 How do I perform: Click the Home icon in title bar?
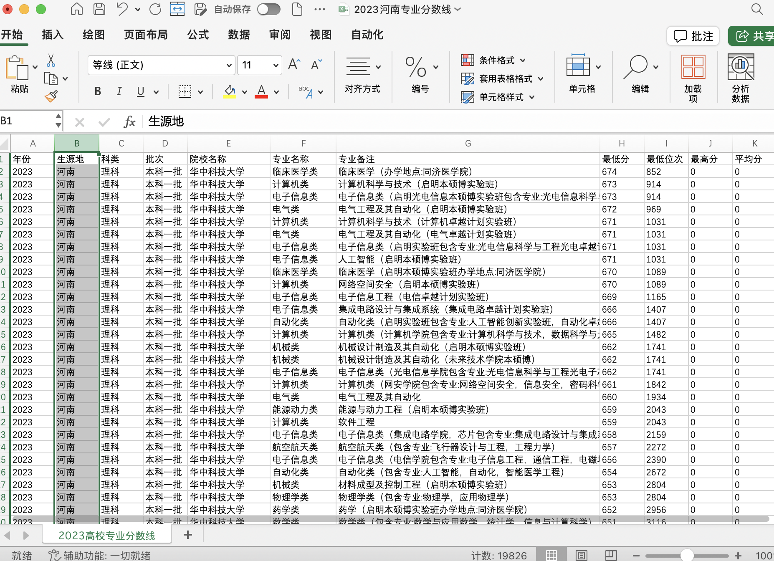click(77, 9)
